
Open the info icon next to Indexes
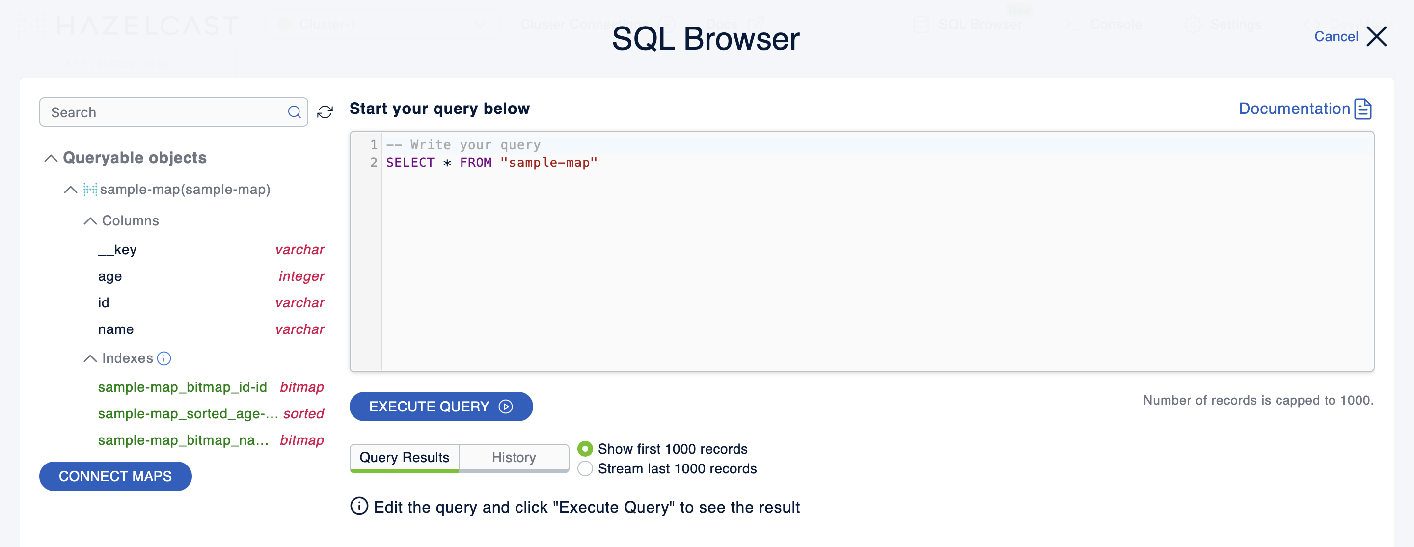pyautogui.click(x=163, y=357)
